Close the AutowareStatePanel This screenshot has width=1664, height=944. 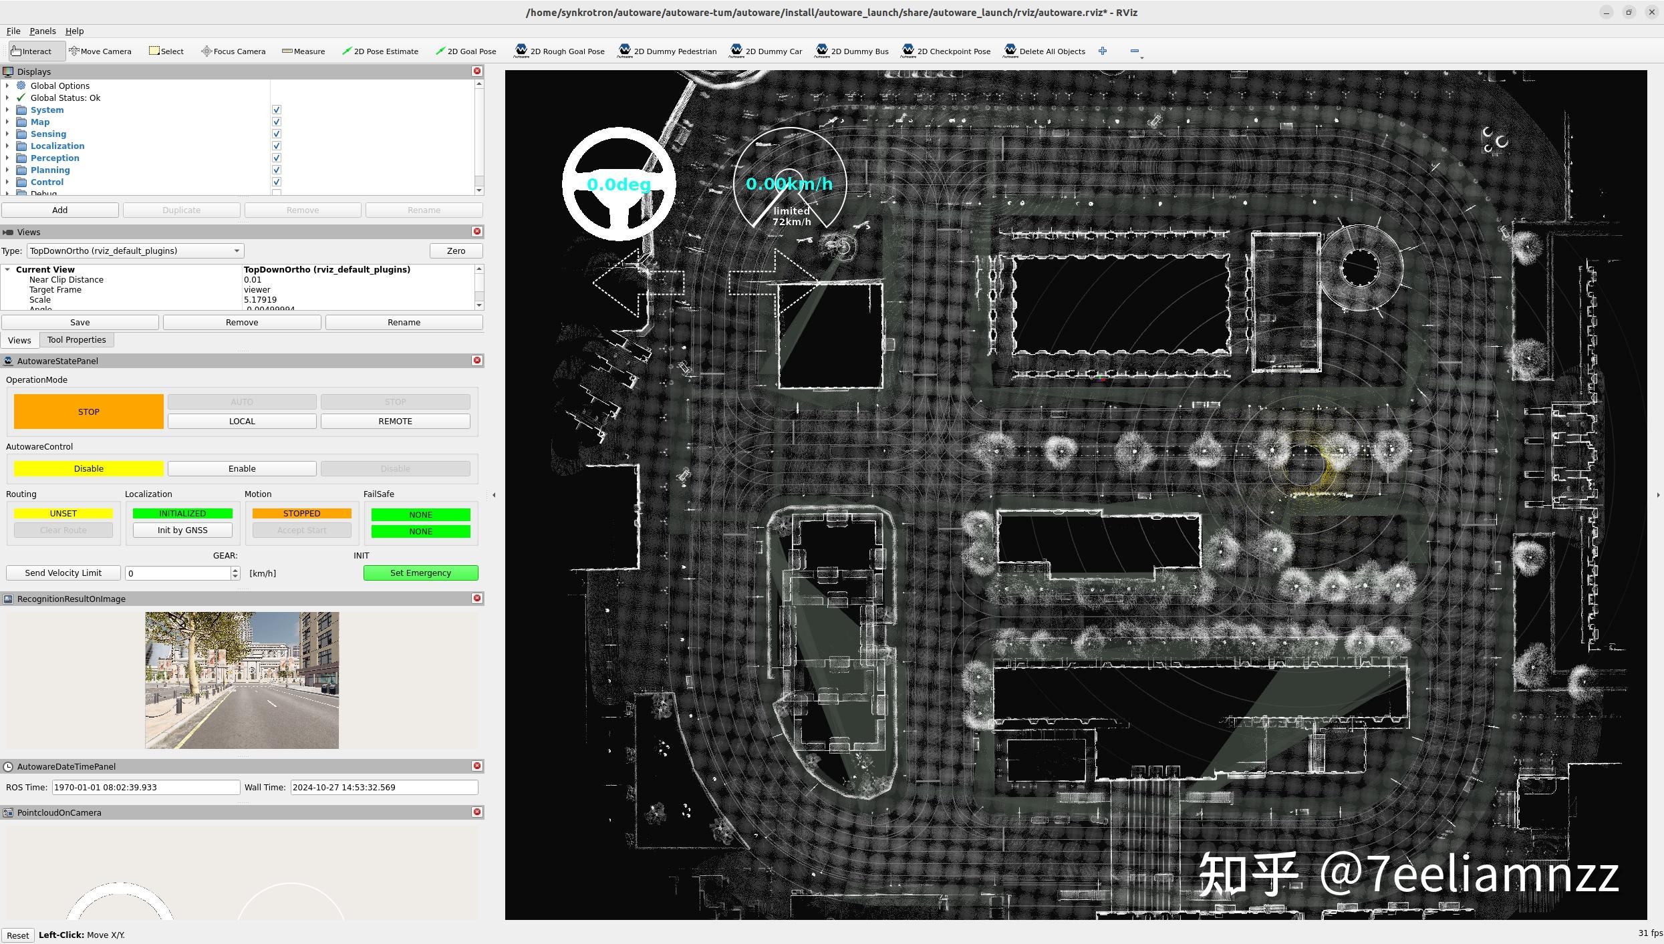coord(477,361)
